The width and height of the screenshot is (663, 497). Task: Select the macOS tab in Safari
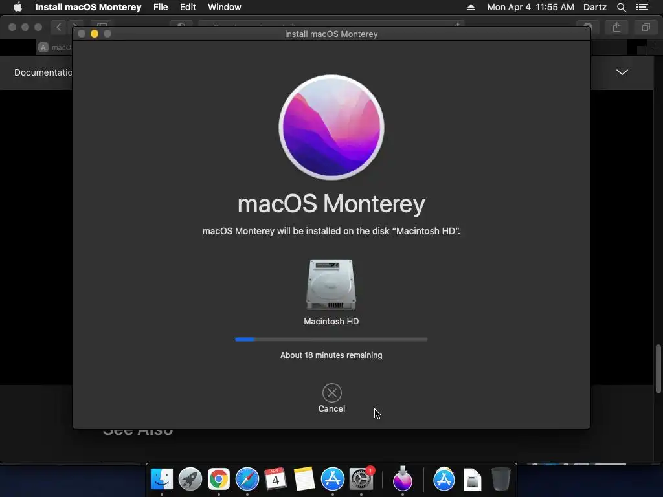coord(55,47)
